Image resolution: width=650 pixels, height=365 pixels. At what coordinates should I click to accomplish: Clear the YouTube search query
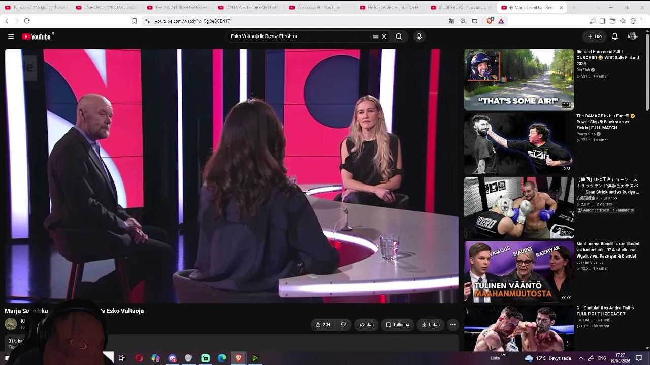pos(384,36)
